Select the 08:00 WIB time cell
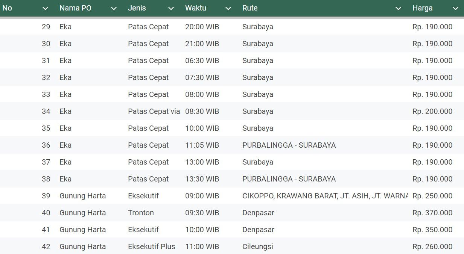This screenshot has height=254, width=464. (x=202, y=94)
